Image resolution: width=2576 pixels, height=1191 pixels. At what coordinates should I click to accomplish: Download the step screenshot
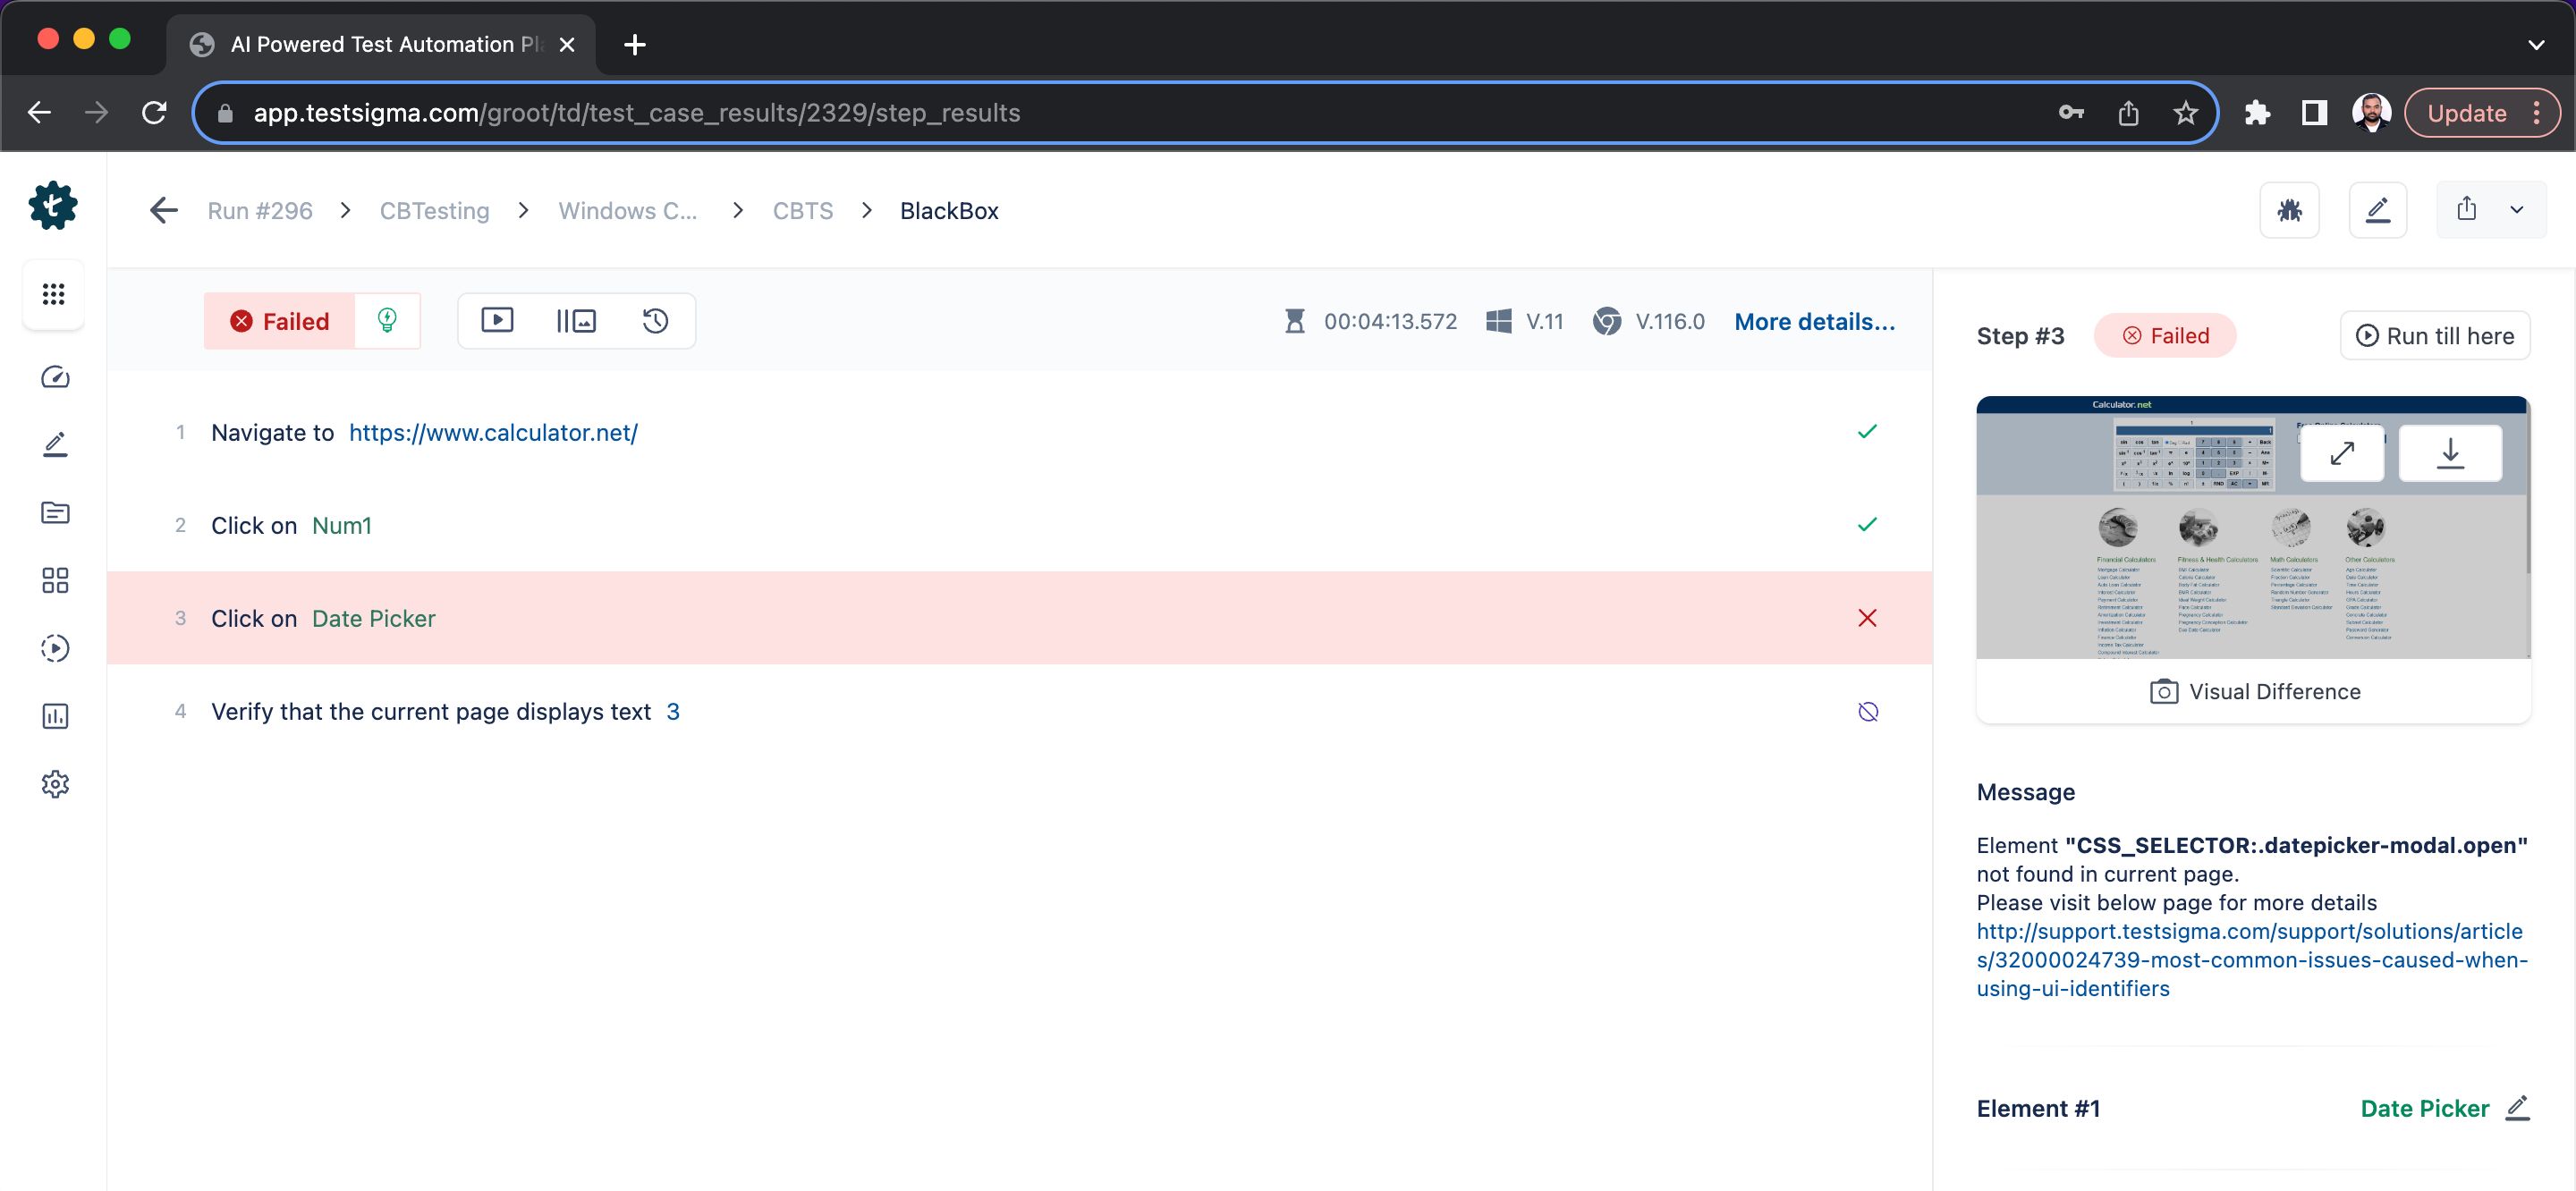coord(2450,453)
